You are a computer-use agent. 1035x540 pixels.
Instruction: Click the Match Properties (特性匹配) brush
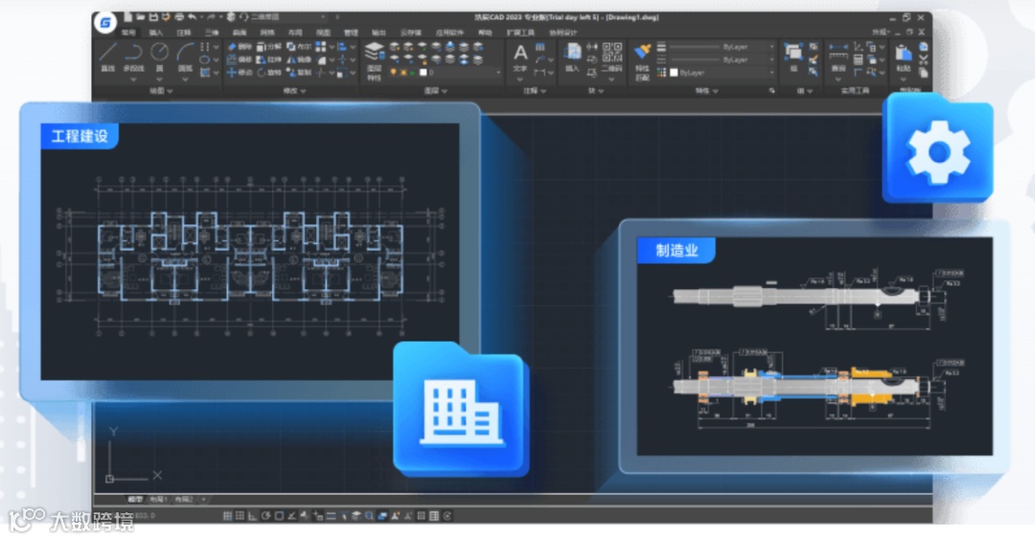642,60
